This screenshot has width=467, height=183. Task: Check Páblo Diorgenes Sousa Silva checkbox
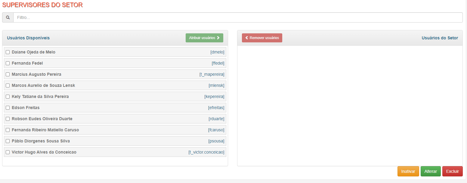coord(8,141)
